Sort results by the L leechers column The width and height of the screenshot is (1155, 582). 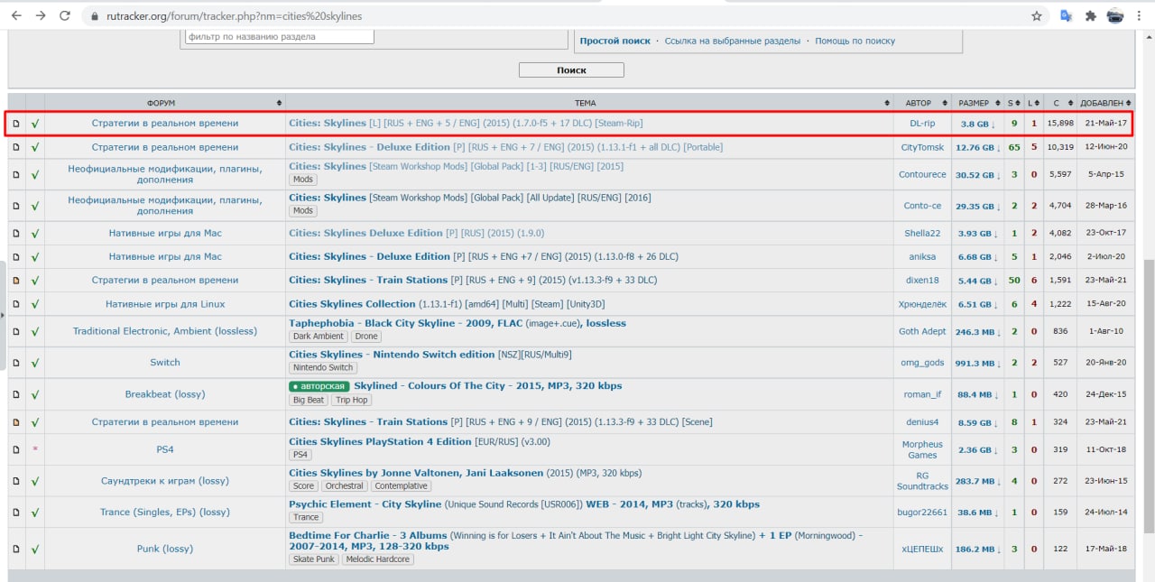pyautogui.click(x=1033, y=103)
